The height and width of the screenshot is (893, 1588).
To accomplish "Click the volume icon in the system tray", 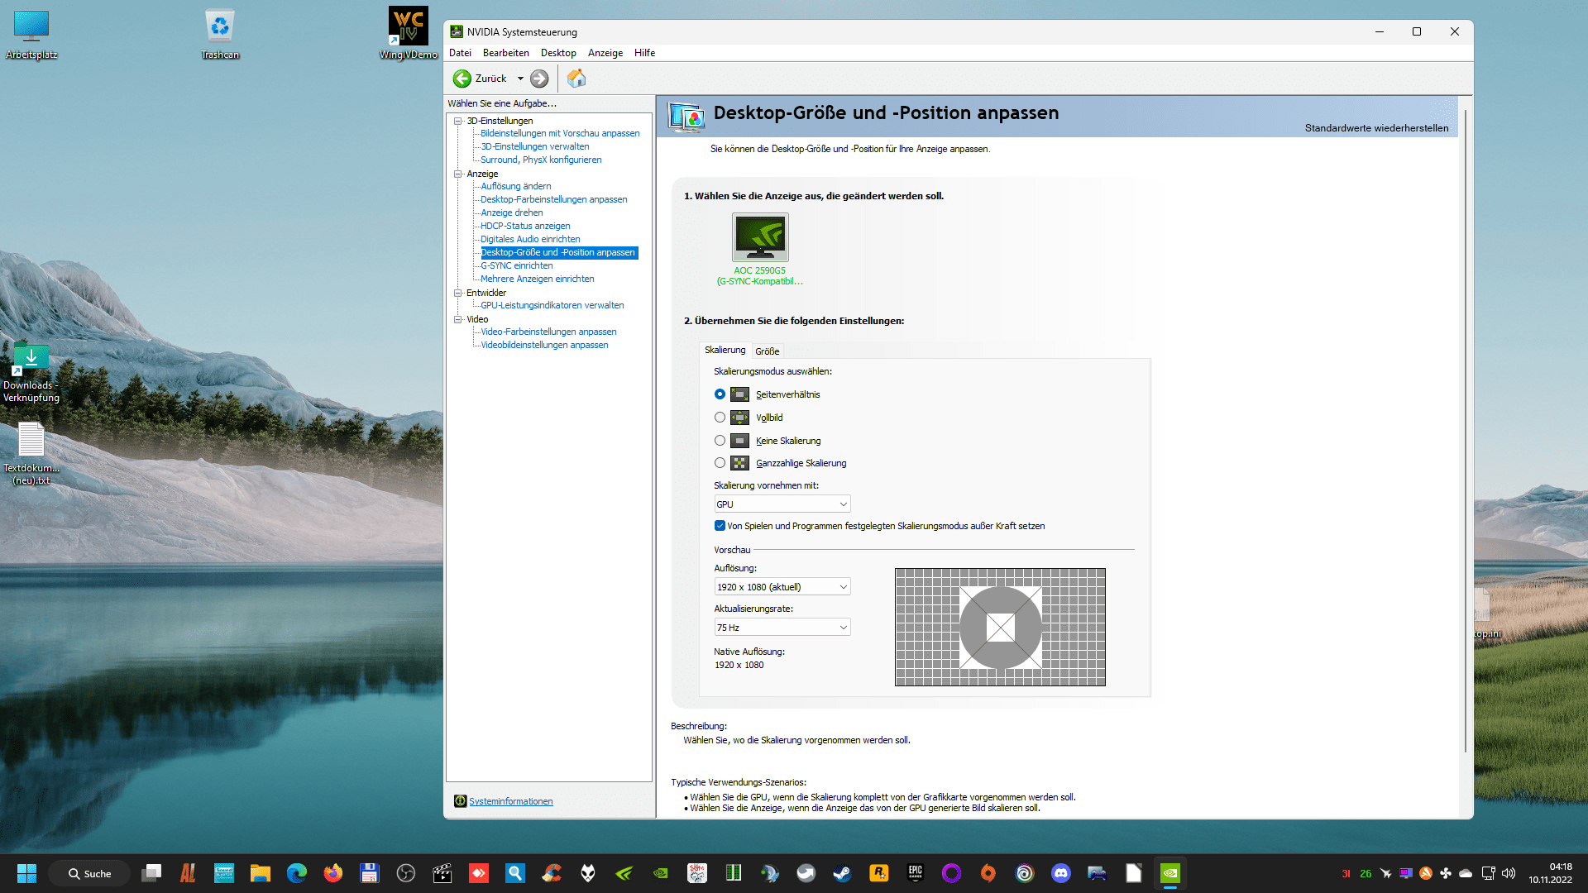I will [1509, 873].
